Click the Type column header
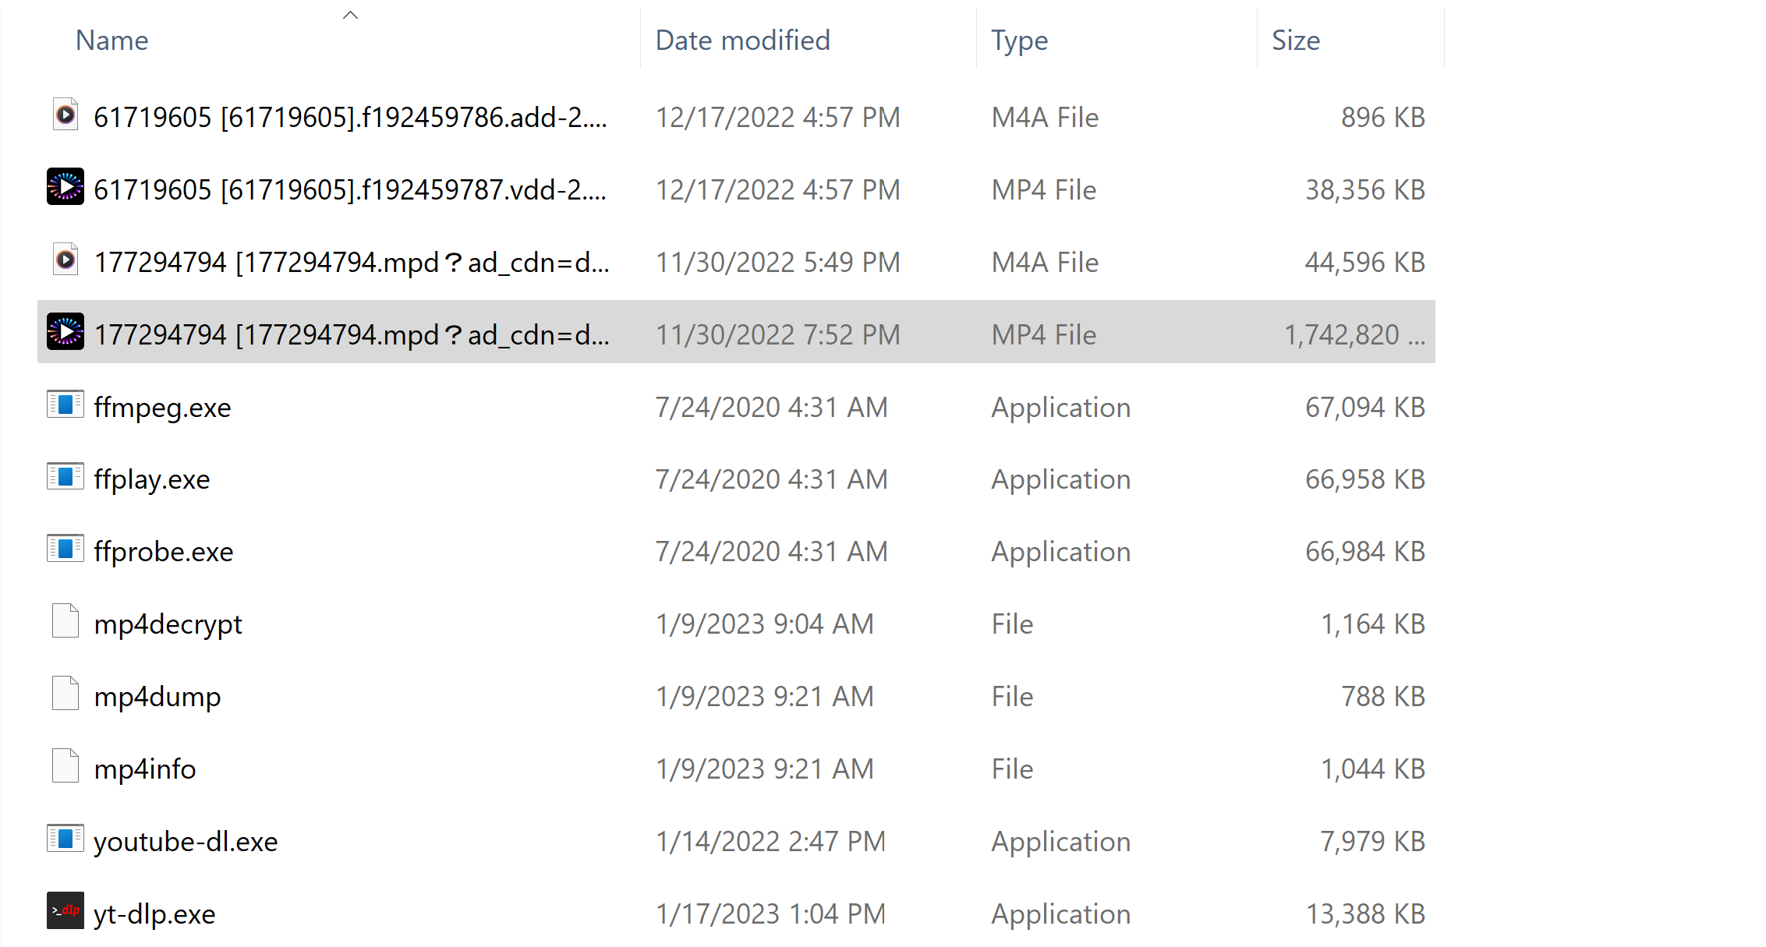 point(1019,41)
